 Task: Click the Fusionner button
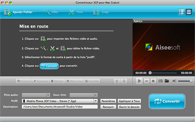[24, 81]
